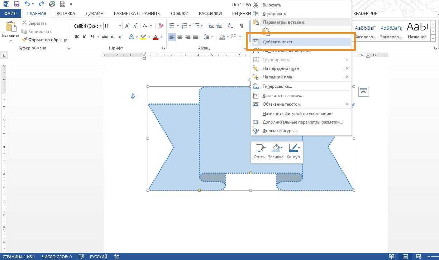This screenshot has width=439, height=260.
Task: Apply subscript formatting (x₂)
Action: tap(113, 37)
